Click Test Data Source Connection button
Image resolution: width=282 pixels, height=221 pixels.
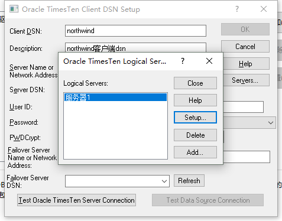coord(208,200)
